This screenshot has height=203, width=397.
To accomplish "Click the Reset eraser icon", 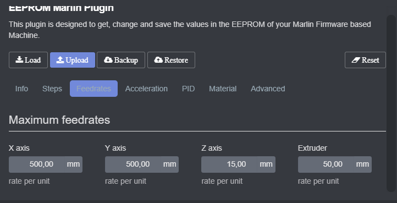I will (x=356, y=60).
